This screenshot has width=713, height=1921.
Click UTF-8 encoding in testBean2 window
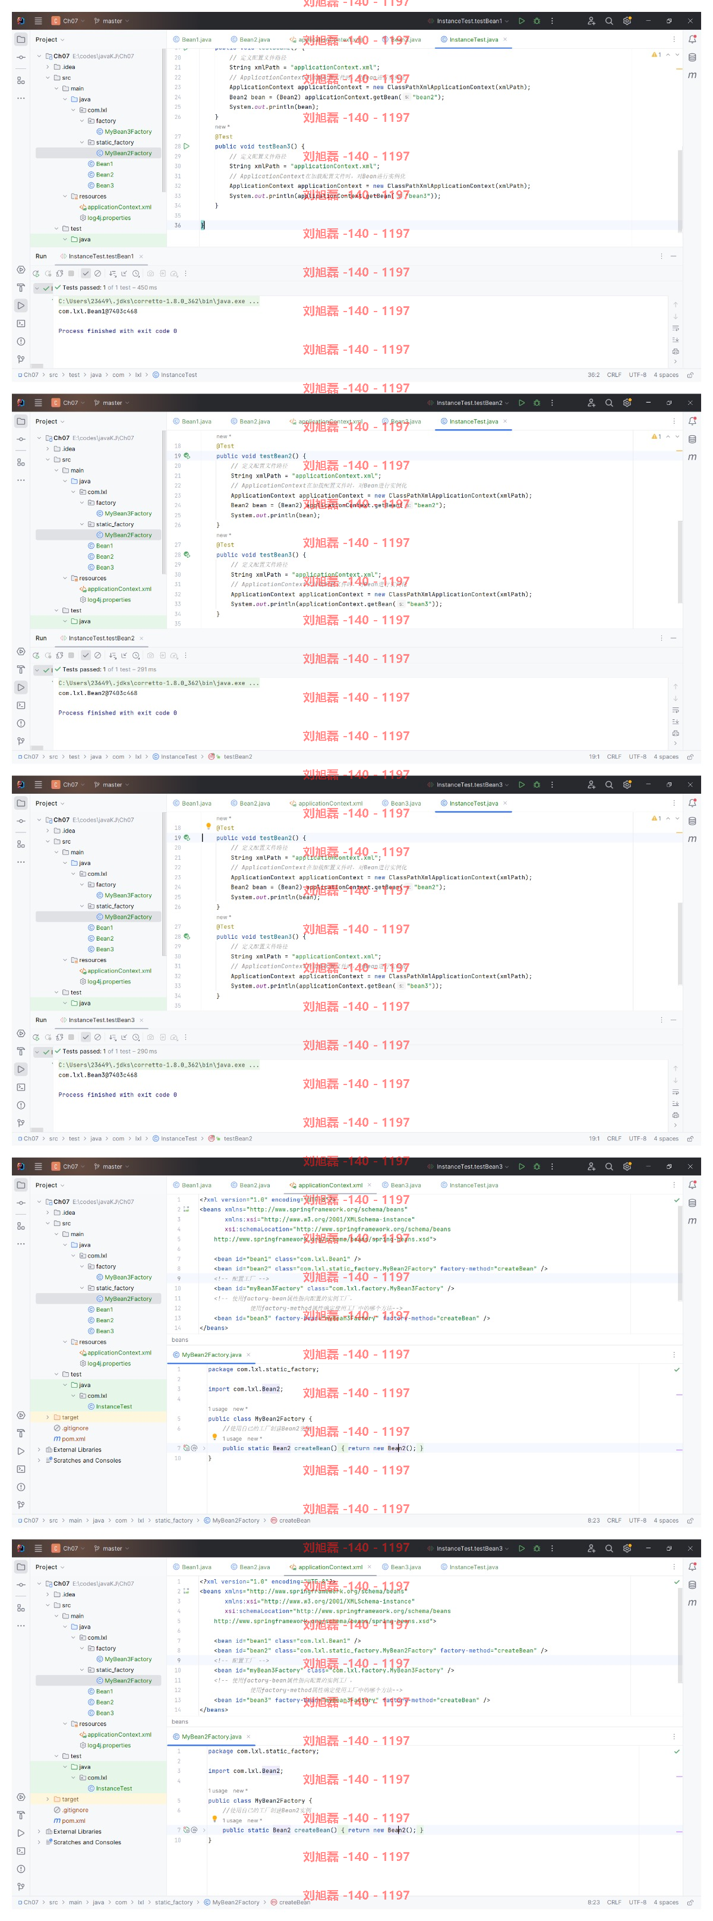(638, 757)
